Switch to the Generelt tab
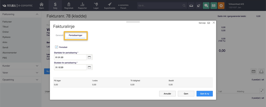 tap(59, 35)
